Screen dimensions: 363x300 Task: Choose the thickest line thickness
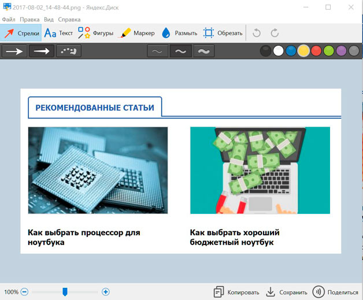click(x=203, y=51)
